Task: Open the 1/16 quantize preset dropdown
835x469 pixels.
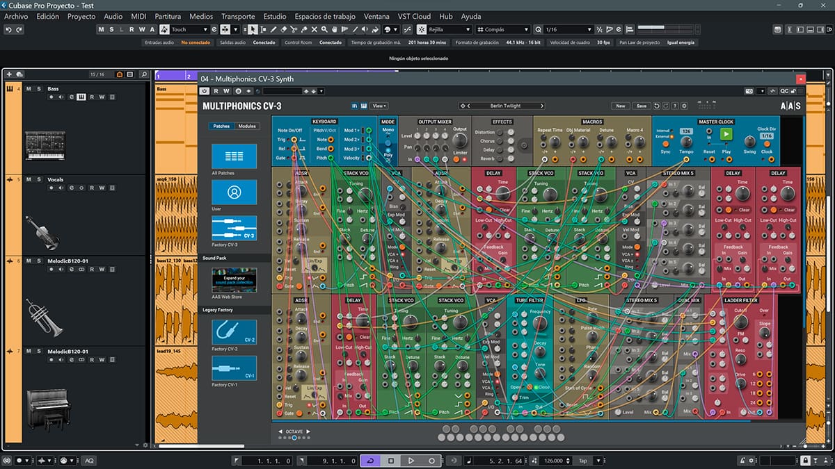Action: [x=568, y=30]
